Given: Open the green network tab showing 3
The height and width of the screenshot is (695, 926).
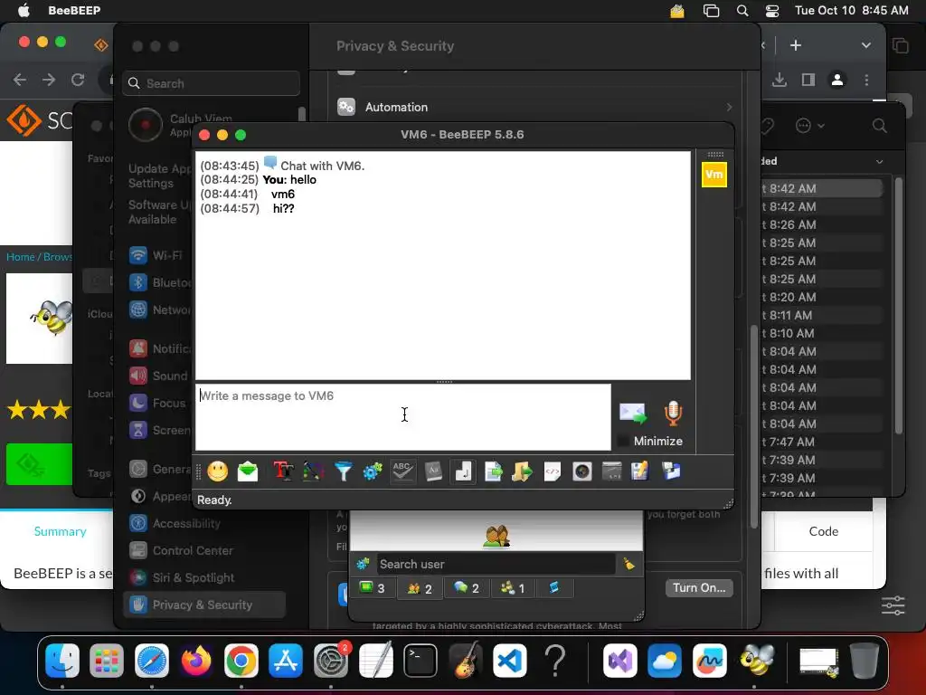Looking at the screenshot, I should pyautogui.click(x=373, y=588).
